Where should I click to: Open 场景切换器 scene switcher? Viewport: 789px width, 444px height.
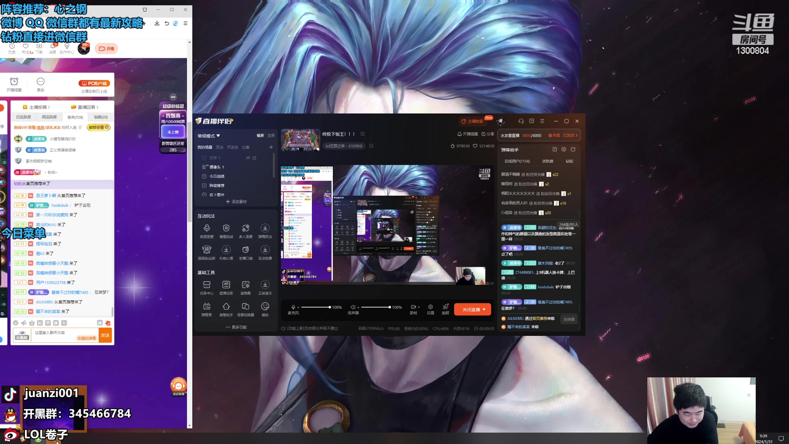pos(245,307)
